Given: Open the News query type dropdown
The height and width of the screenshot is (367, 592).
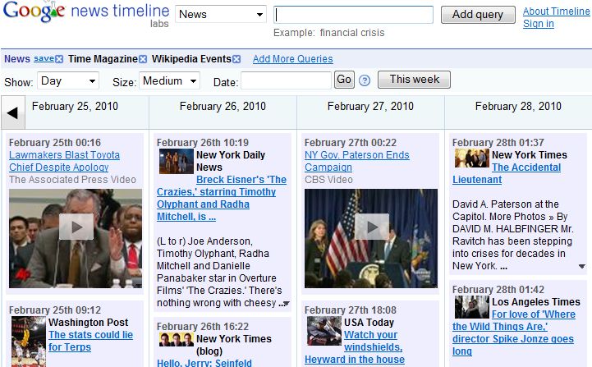Looking at the screenshot, I should 221,14.
